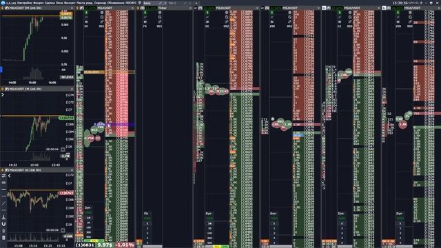This screenshot has height=248, width=441.
Task: Click the 9.97$ green status value
Action: point(105,245)
